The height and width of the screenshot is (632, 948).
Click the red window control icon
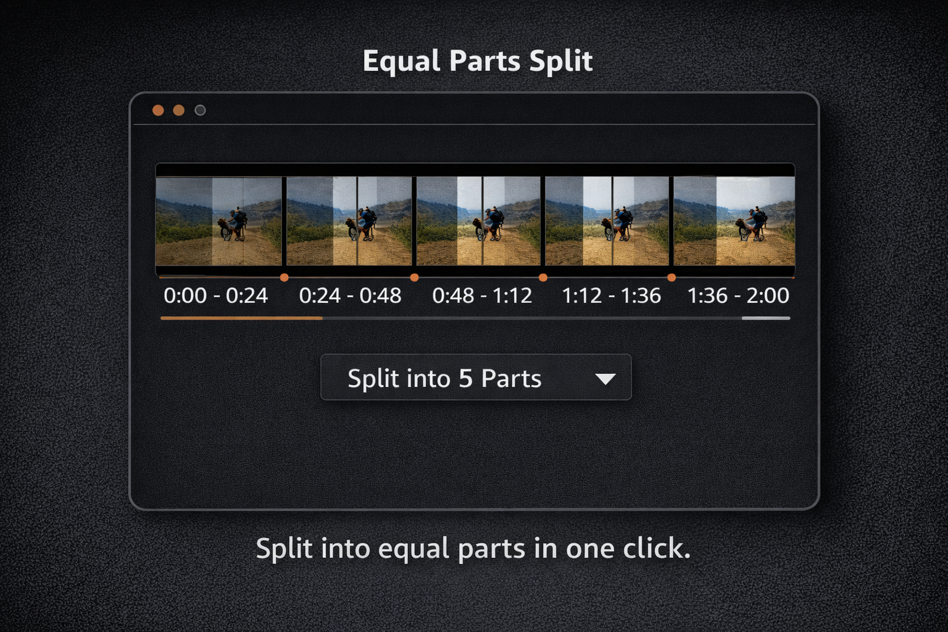[159, 109]
